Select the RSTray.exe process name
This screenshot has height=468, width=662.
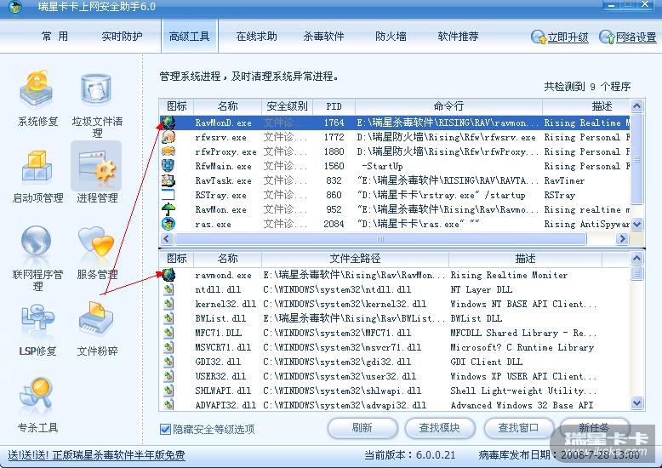[x=220, y=195]
